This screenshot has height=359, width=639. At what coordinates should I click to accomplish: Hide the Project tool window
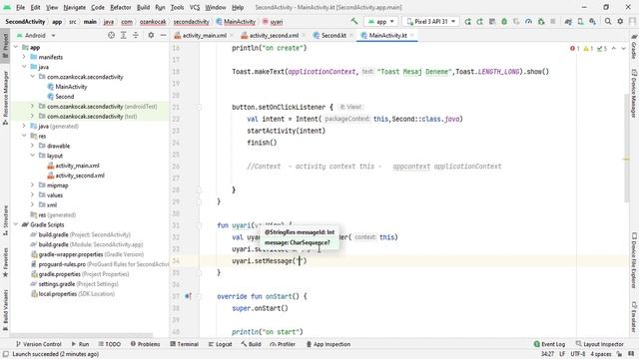[x=163, y=36]
